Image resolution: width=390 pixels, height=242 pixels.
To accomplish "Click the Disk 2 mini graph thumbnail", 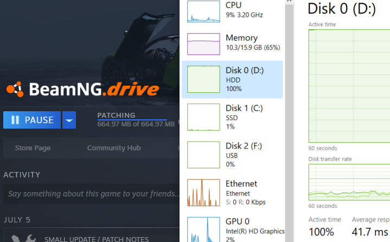I will coord(203,155).
